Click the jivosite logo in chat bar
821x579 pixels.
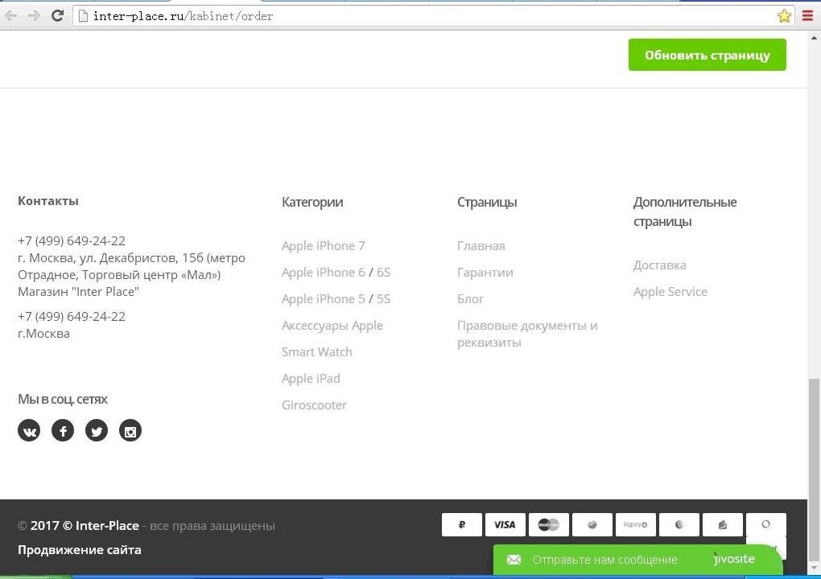(x=733, y=559)
